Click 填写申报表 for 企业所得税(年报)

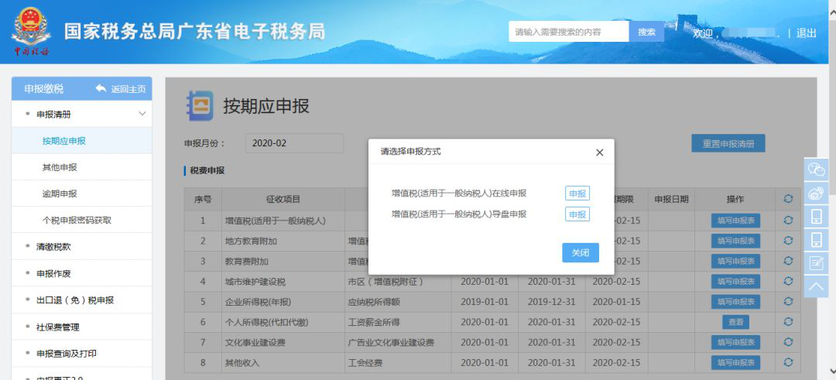pyautogui.click(x=736, y=301)
